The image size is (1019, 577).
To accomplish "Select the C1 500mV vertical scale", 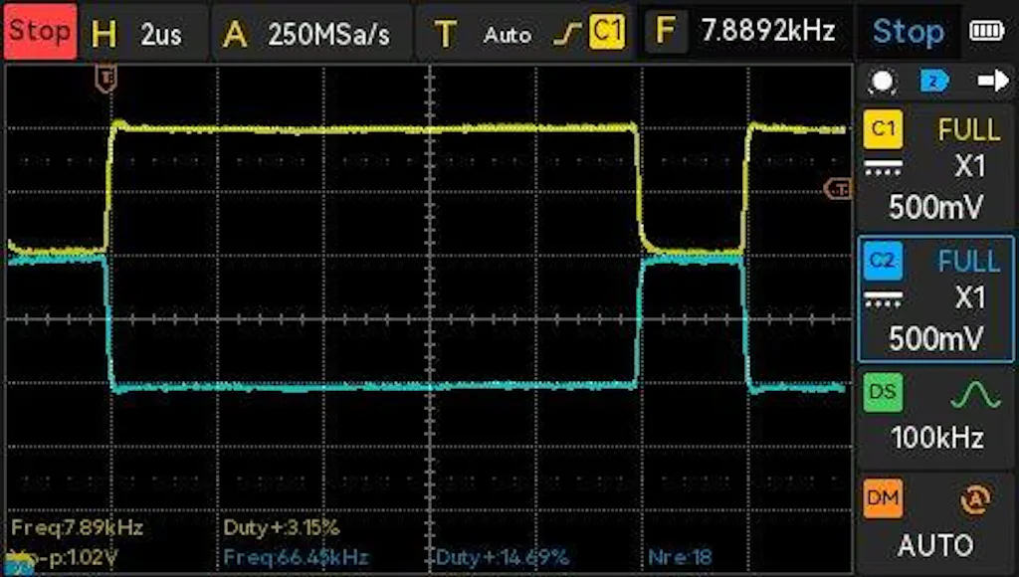I will [x=935, y=207].
